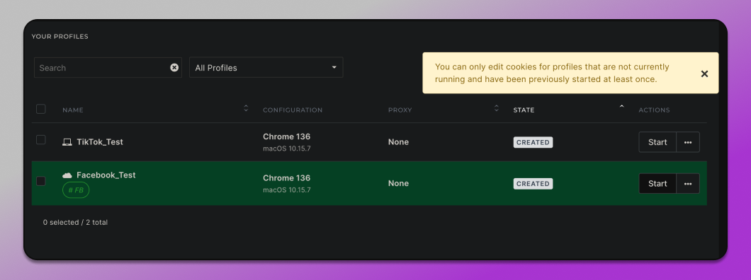Clear the search field with the X icon
The image size is (751, 280).
click(174, 68)
